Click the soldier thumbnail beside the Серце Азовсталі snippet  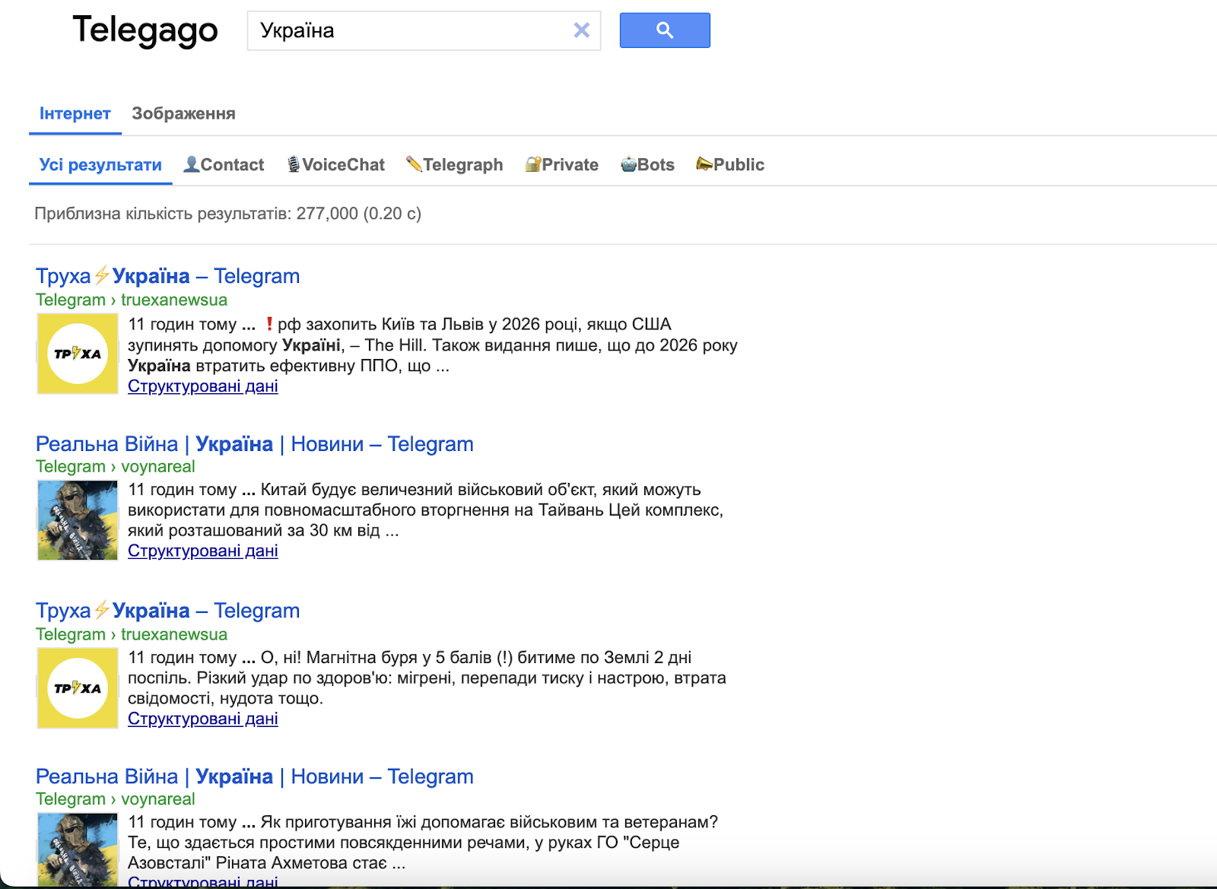78,849
